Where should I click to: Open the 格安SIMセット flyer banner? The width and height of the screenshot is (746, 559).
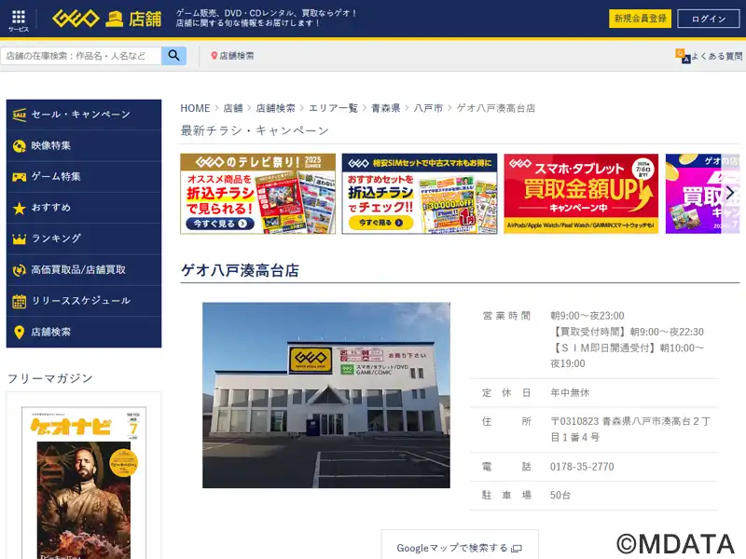click(x=420, y=194)
